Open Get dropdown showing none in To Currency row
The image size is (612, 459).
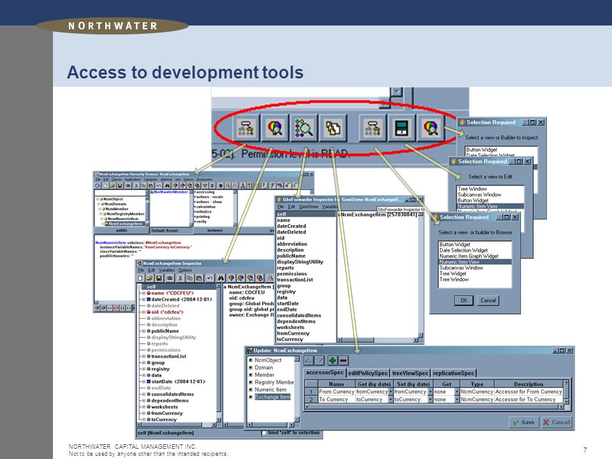457,400
